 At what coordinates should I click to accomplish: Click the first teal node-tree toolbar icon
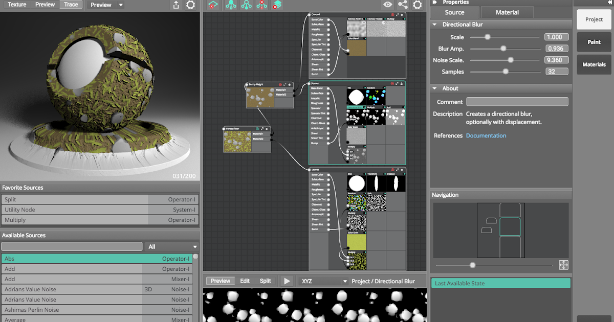(231, 5)
